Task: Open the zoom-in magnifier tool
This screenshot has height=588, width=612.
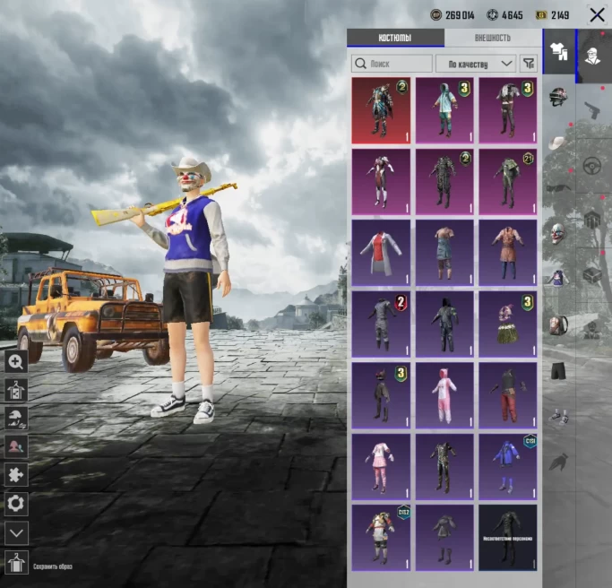Action: (x=16, y=361)
